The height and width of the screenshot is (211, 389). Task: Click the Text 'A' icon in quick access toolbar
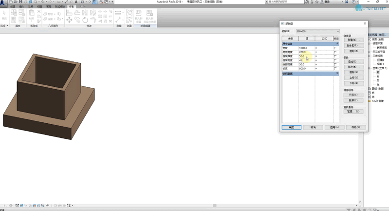(76, 2)
